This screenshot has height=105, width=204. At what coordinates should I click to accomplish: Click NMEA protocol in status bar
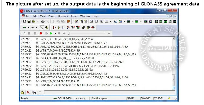tap(131, 99)
